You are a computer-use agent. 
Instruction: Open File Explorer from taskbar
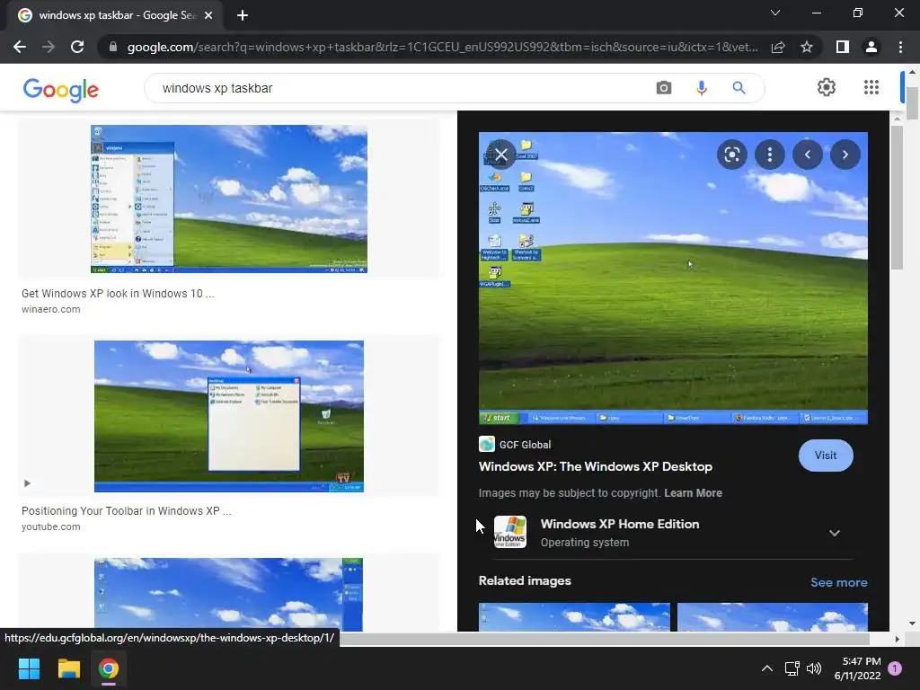coord(68,668)
